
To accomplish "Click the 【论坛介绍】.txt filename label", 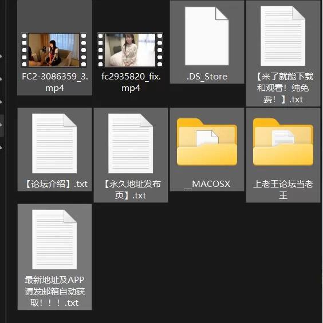I will 55,184.
